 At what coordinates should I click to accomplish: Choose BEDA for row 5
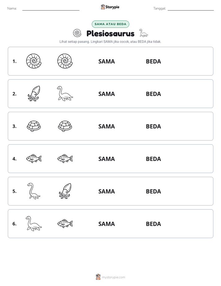pos(154,191)
